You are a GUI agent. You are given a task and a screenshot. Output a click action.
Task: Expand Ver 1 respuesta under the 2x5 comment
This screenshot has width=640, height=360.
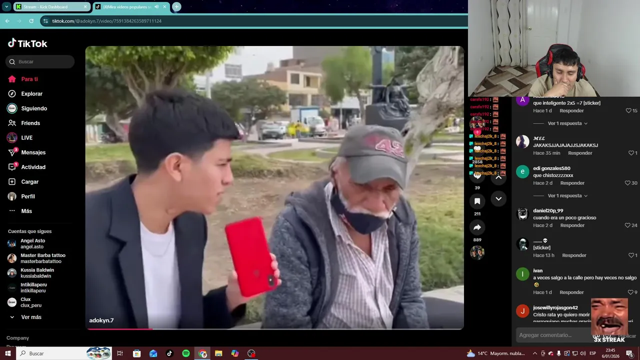567,123
